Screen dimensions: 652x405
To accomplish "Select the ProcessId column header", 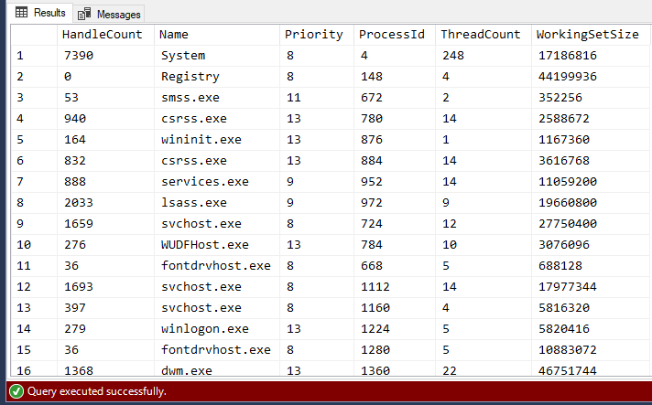I will [x=395, y=35].
